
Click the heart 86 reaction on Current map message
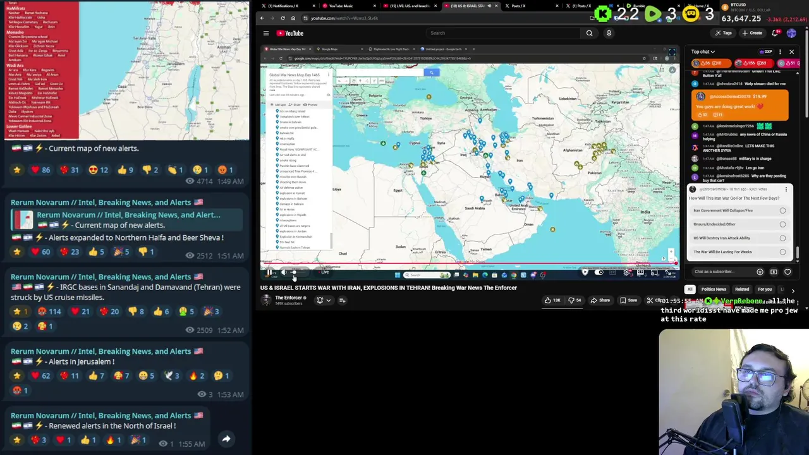(40, 169)
